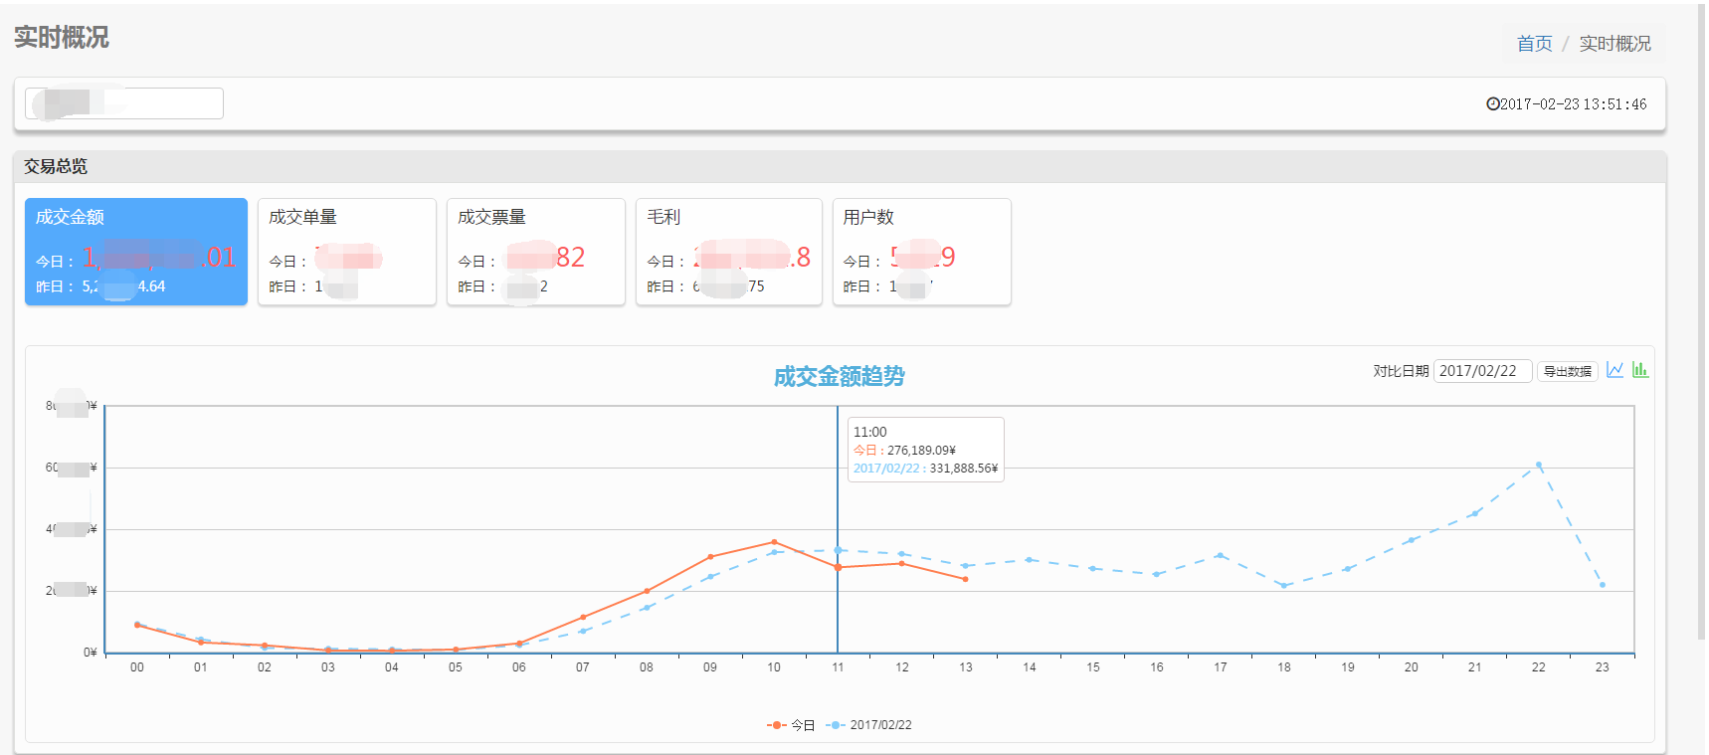Click the timestamp 2017-02-23 13:51:46
This screenshot has width=1709, height=755.
coord(1574,103)
